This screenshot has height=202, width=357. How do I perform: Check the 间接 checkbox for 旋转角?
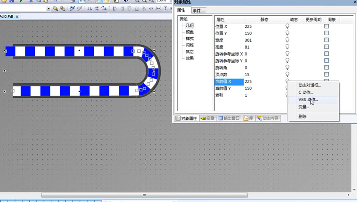click(x=326, y=67)
